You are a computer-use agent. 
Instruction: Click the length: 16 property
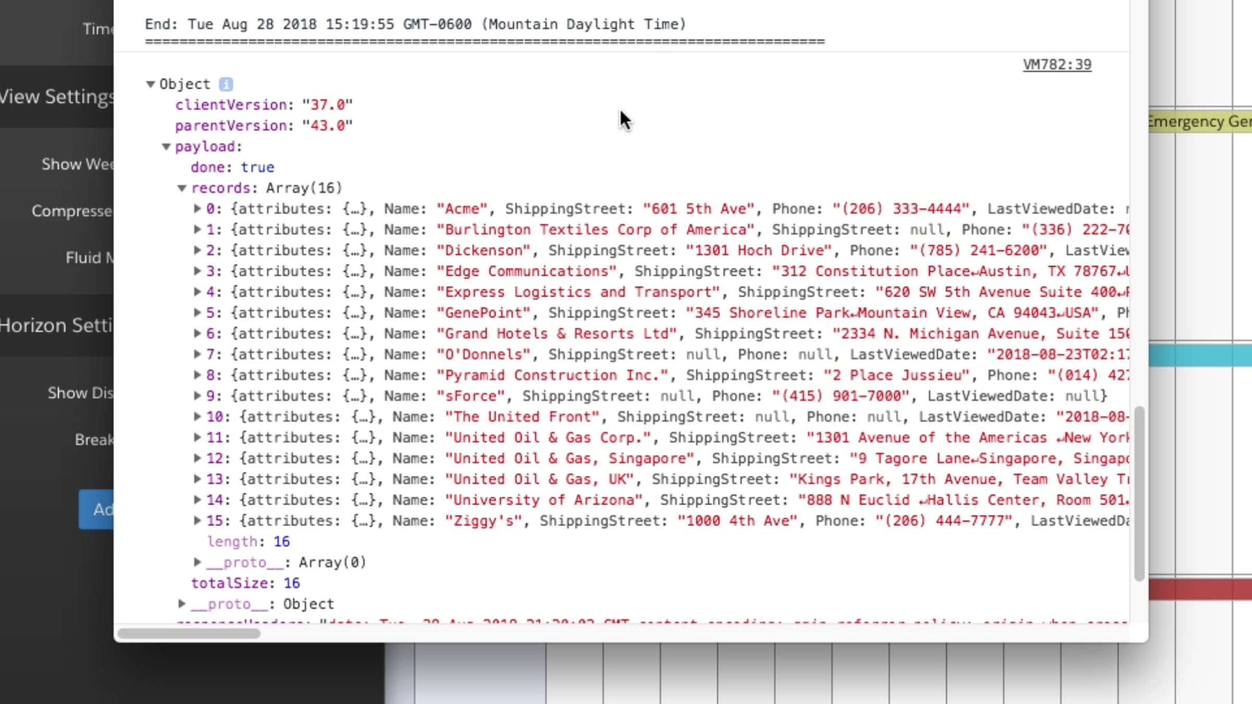tap(248, 542)
